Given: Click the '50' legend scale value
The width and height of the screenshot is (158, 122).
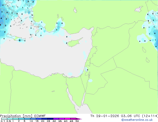Looking at the screenshot, I should [77, 121].
